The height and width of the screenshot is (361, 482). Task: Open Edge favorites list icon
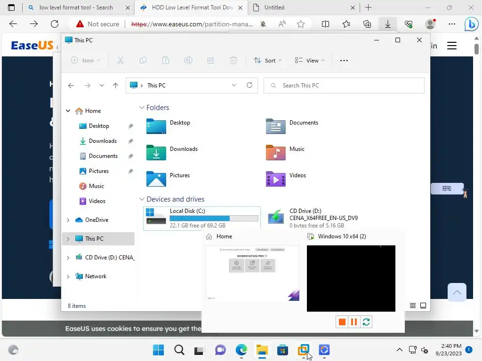[x=346, y=24]
